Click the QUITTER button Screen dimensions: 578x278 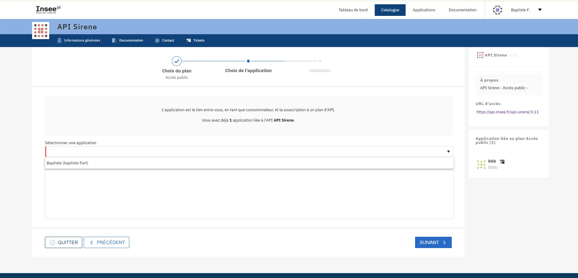[x=64, y=242]
